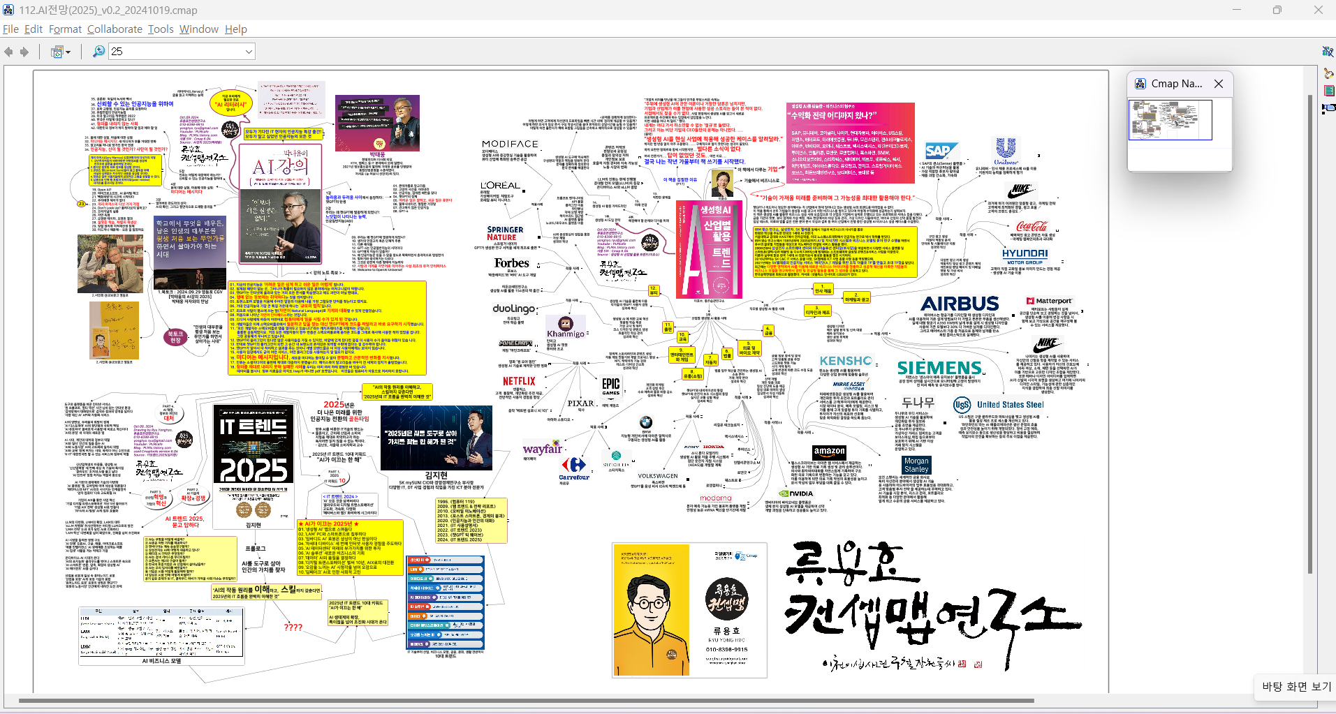Open the Tools menu

[x=161, y=29]
